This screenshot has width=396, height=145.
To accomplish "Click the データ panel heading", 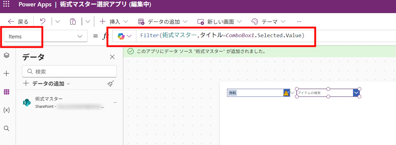I will point(33,57).
